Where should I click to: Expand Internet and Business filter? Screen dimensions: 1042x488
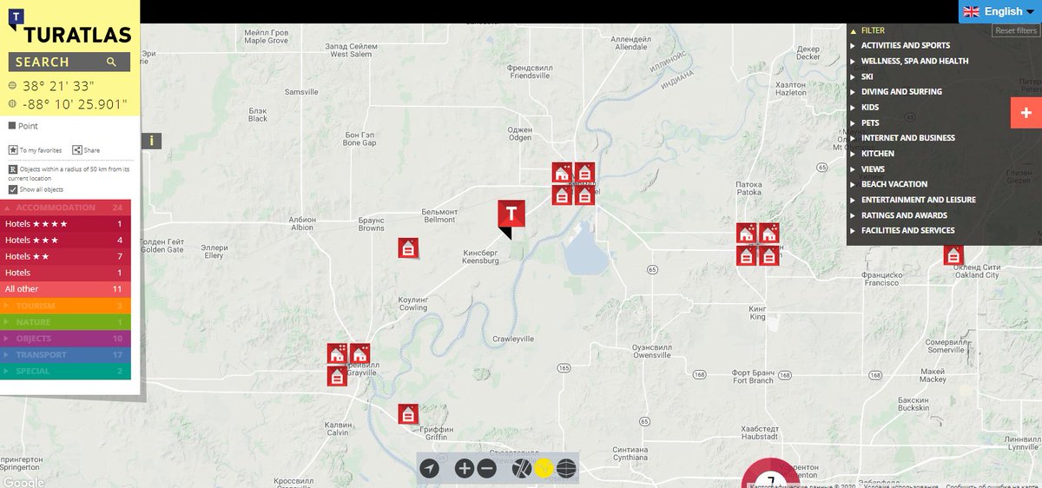907,137
